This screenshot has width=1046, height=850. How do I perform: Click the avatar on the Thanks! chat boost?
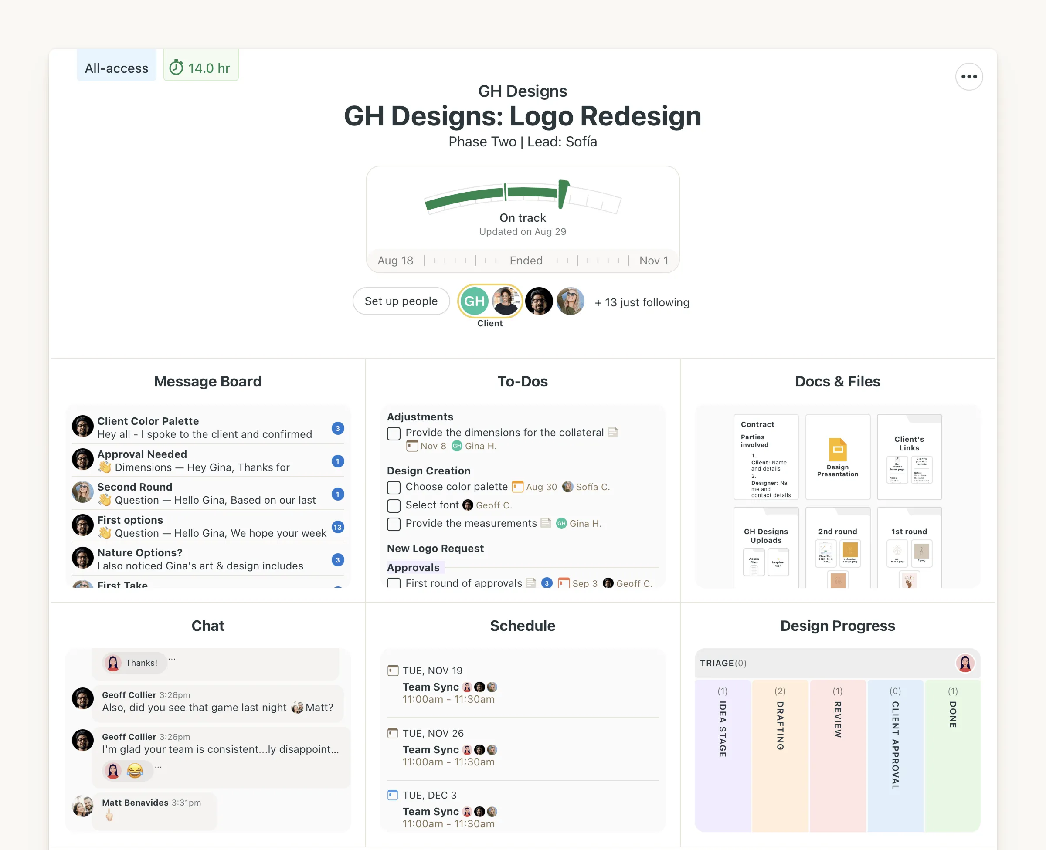113,663
